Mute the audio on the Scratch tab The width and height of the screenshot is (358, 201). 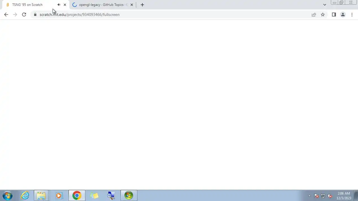[x=59, y=5]
